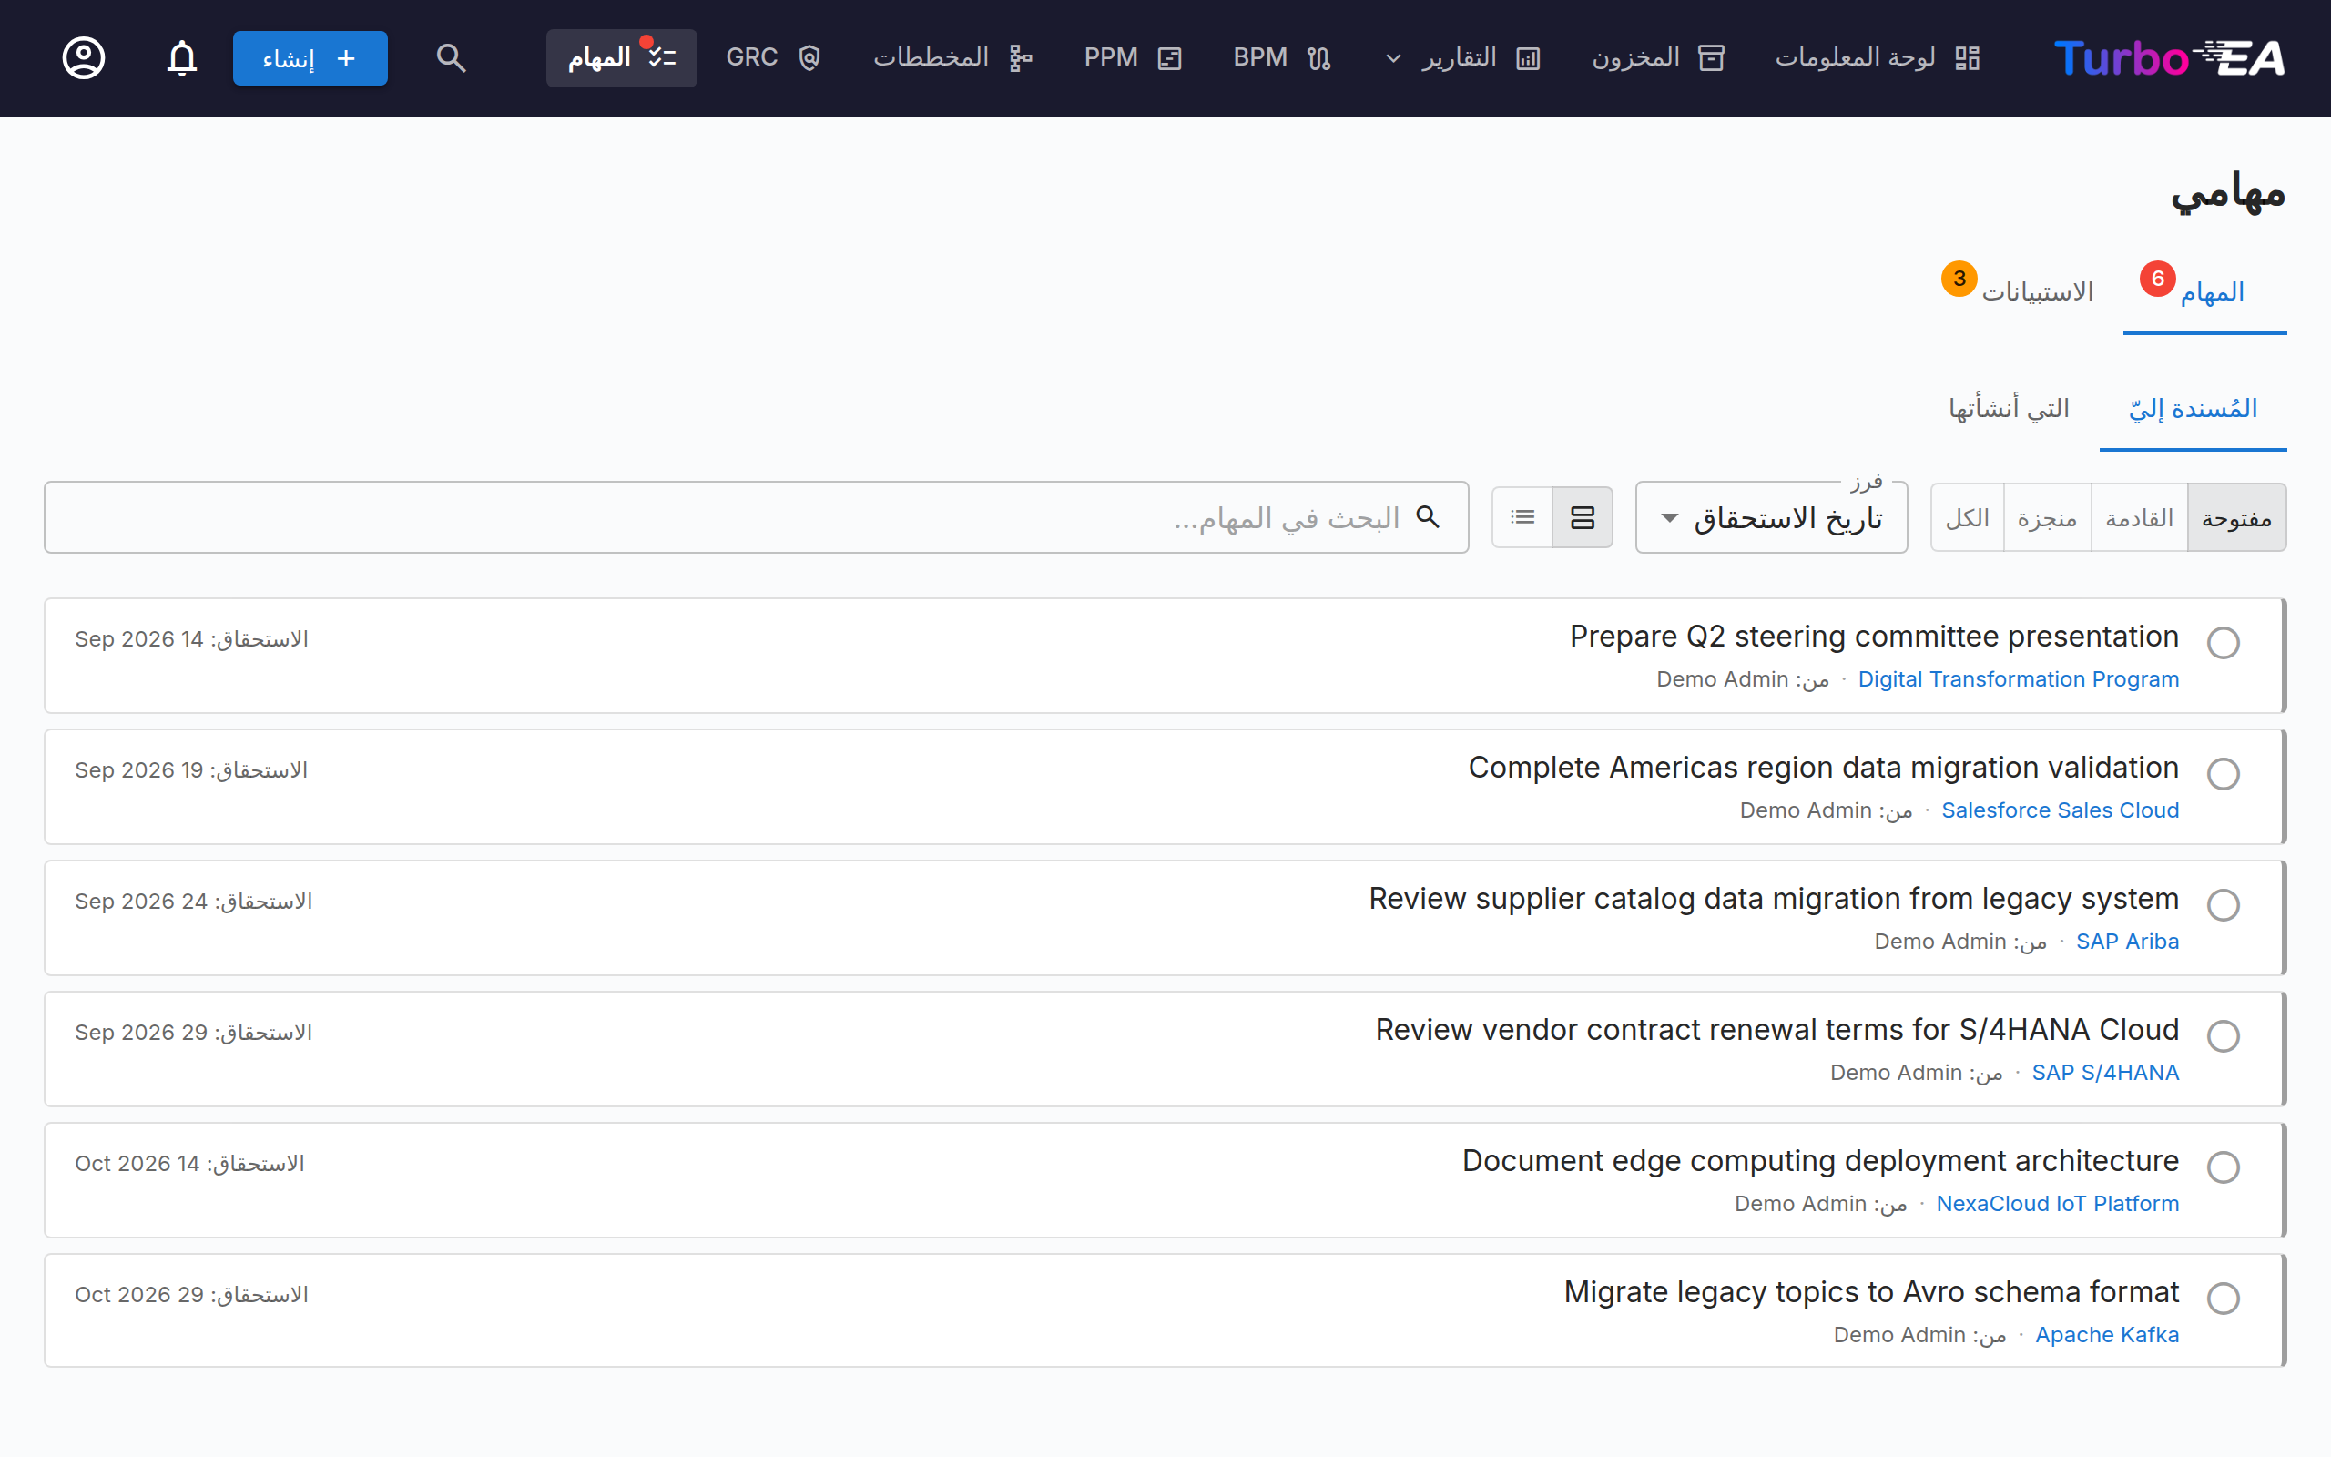Filter tasks by القادمة status
The image size is (2331, 1457).
tap(2139, 517)
